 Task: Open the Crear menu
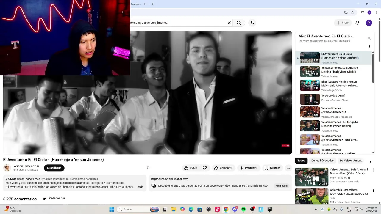pos(343,23)
